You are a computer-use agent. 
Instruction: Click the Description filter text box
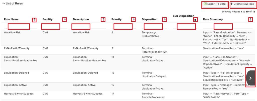point(81,26)
